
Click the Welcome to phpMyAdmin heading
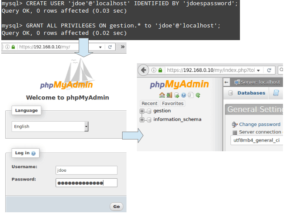(67, 98)
